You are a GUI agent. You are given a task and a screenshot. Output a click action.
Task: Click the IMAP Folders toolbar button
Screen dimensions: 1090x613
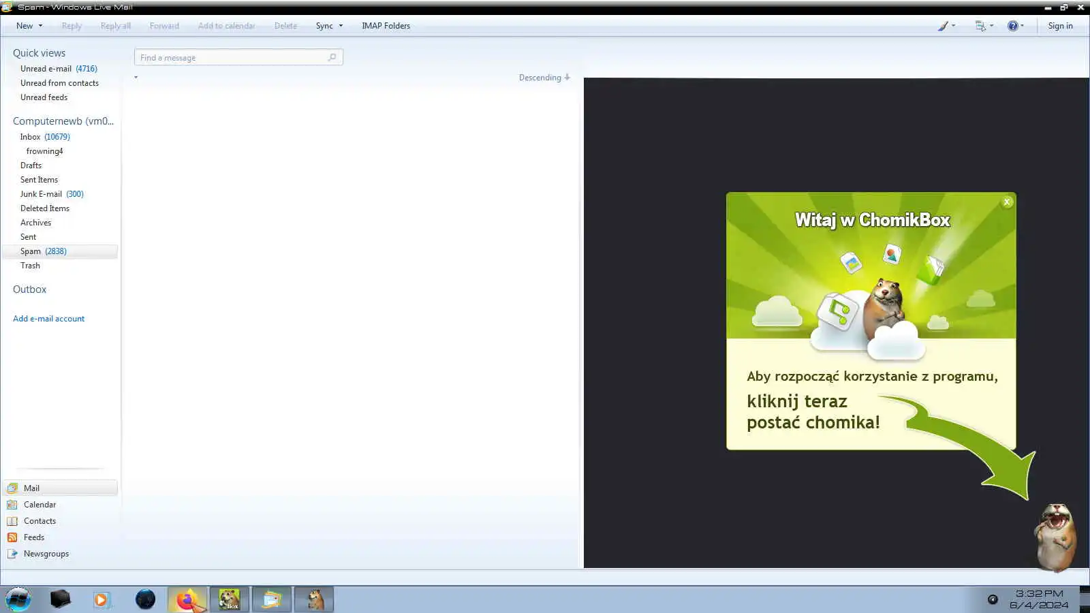click(x=386, y=26)
